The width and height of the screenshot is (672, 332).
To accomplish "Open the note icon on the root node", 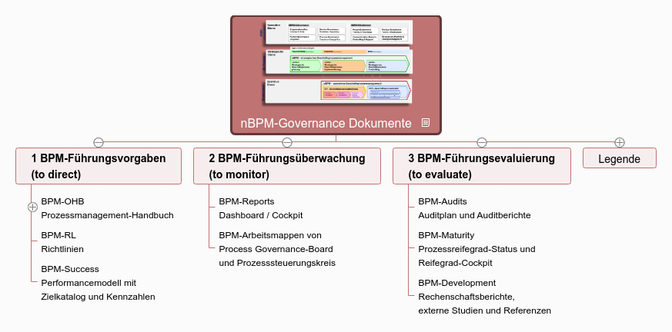I will 426,123.
